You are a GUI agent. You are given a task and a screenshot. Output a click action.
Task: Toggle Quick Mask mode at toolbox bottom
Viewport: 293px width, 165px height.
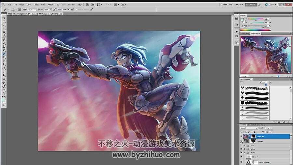pyautogui.click(x=4, y=105)
